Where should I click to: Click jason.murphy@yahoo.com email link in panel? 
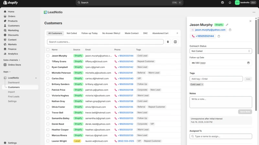click(210, 30)
